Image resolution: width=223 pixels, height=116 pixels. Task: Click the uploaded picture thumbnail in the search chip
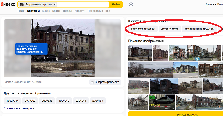pos(22,5)
